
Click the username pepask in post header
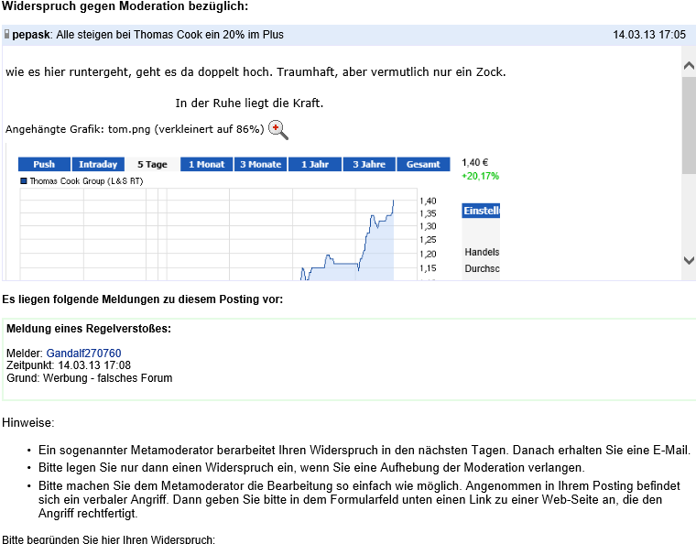pyautogui.click(x=30, y=35)
